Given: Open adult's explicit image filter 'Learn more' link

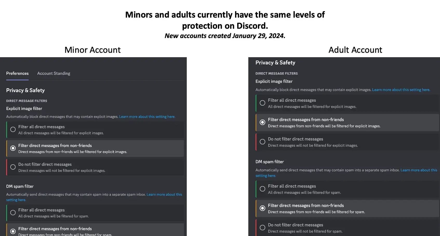Looking at the screenshot, I should [x=401, y=90].
